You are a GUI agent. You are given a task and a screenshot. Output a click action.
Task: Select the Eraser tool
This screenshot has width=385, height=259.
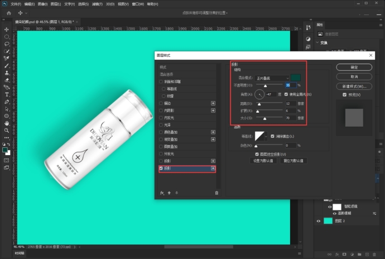coord(7,80)
